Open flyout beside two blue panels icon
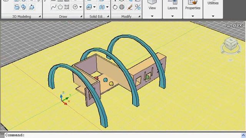Viewport: 246px width, 138px height. (x=107, y=7)
